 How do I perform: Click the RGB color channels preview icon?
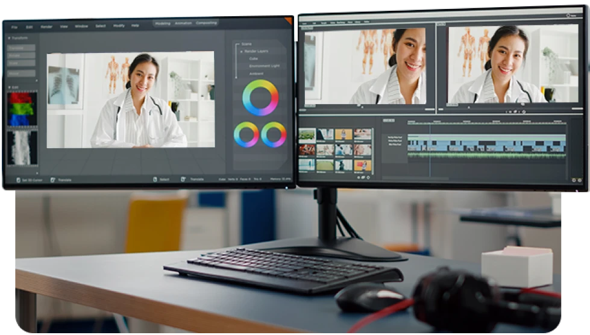(22, 109)
